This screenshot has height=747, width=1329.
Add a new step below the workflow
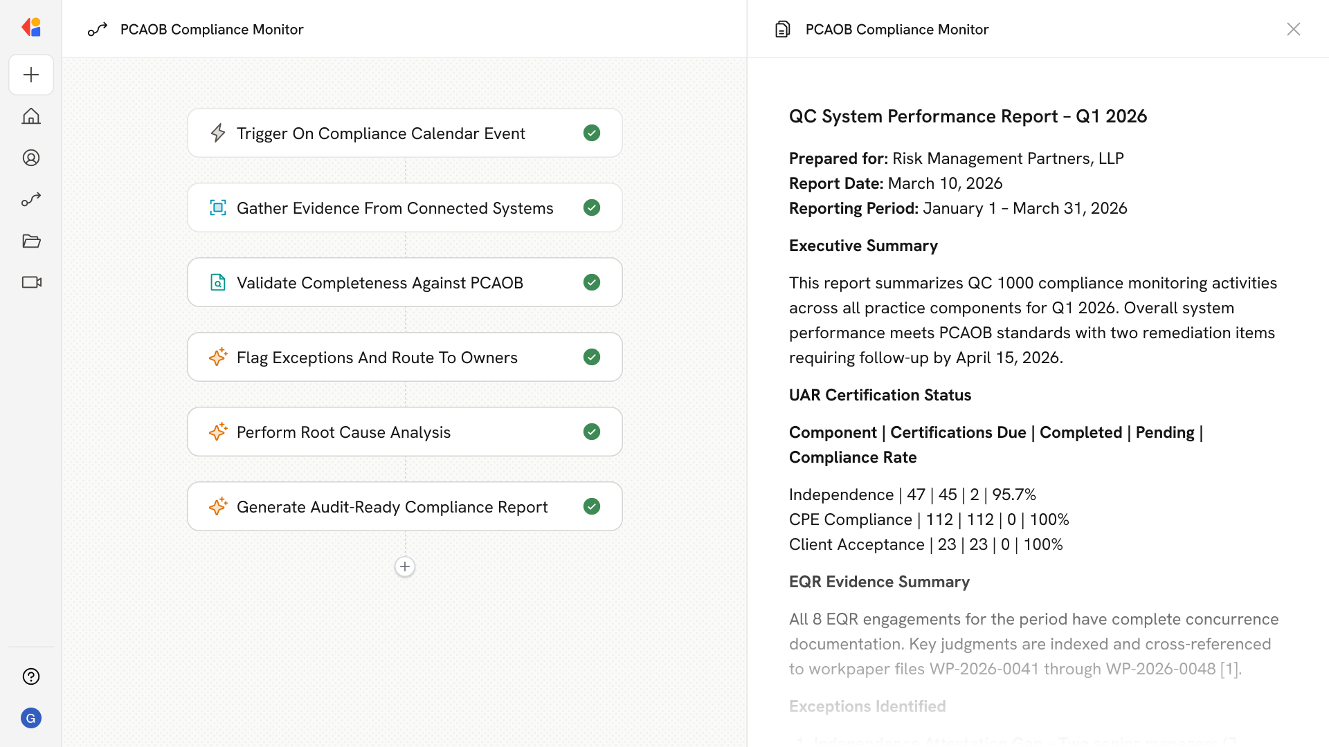pos(405,566)
